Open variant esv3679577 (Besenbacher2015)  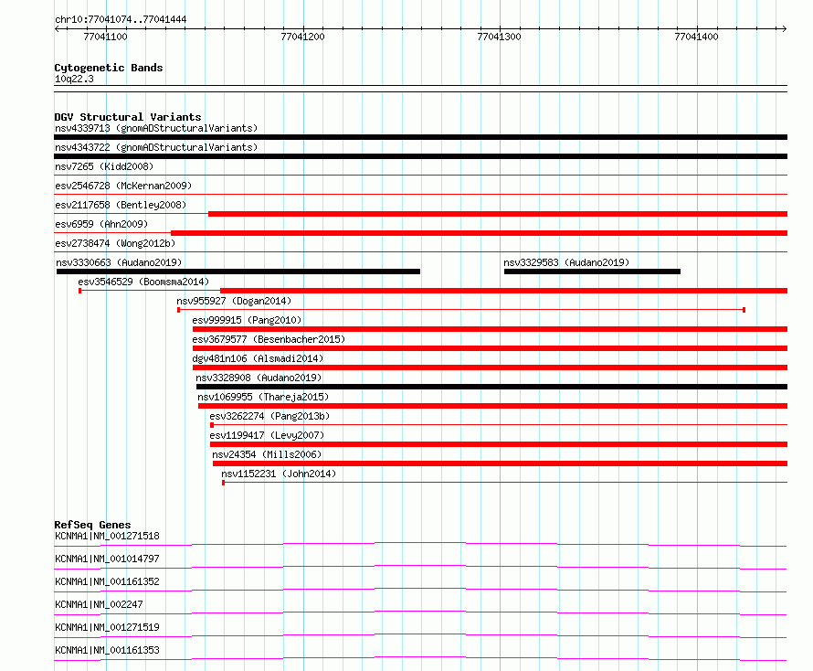coord(269,339)
